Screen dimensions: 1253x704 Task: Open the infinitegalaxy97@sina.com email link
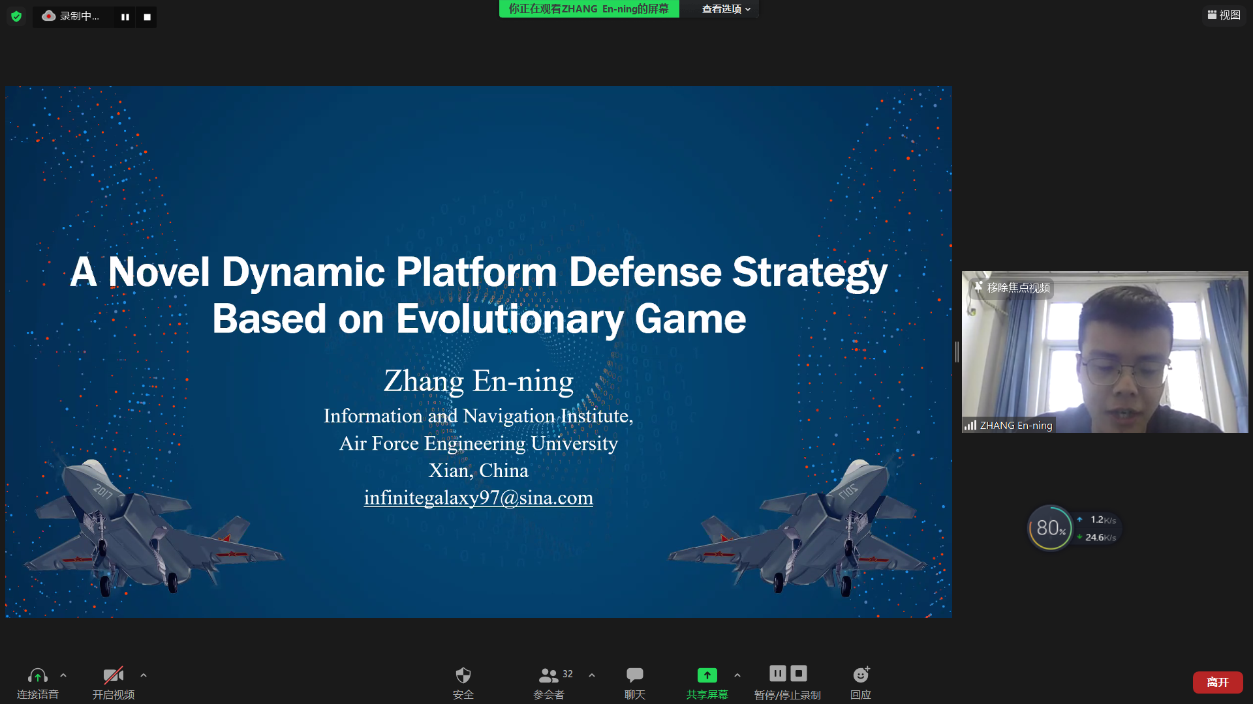(x=478, y=498)
